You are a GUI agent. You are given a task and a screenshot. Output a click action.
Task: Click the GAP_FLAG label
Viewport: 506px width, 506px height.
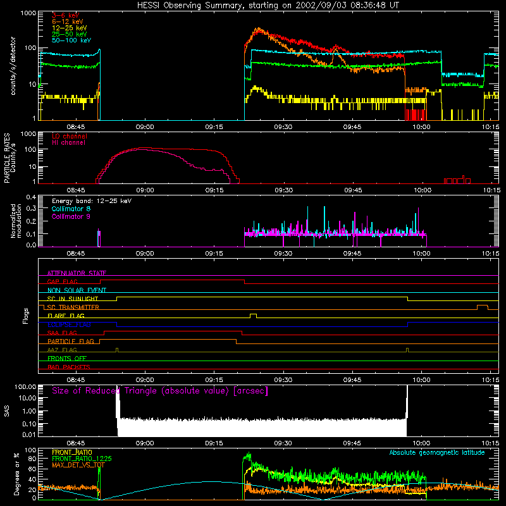point(62,281)
